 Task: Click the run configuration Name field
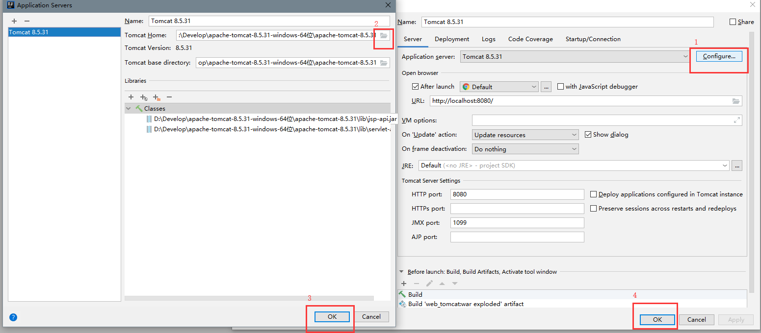(x=568, y=22)
